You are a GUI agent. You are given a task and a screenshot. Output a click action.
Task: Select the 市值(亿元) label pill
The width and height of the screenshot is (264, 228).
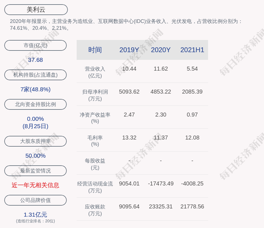(x=35, y=45)
